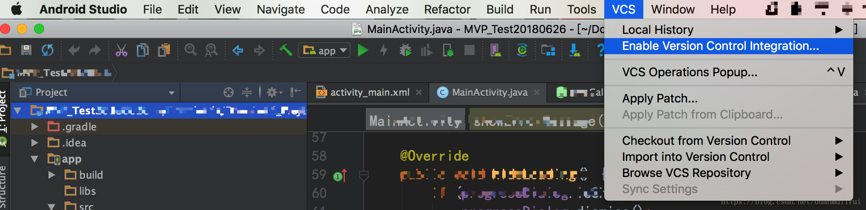Image resolution: width=866 pixels, height=210 pixels.
Task: Navigate forward with gray arrow icon
Action: (259, 51)
